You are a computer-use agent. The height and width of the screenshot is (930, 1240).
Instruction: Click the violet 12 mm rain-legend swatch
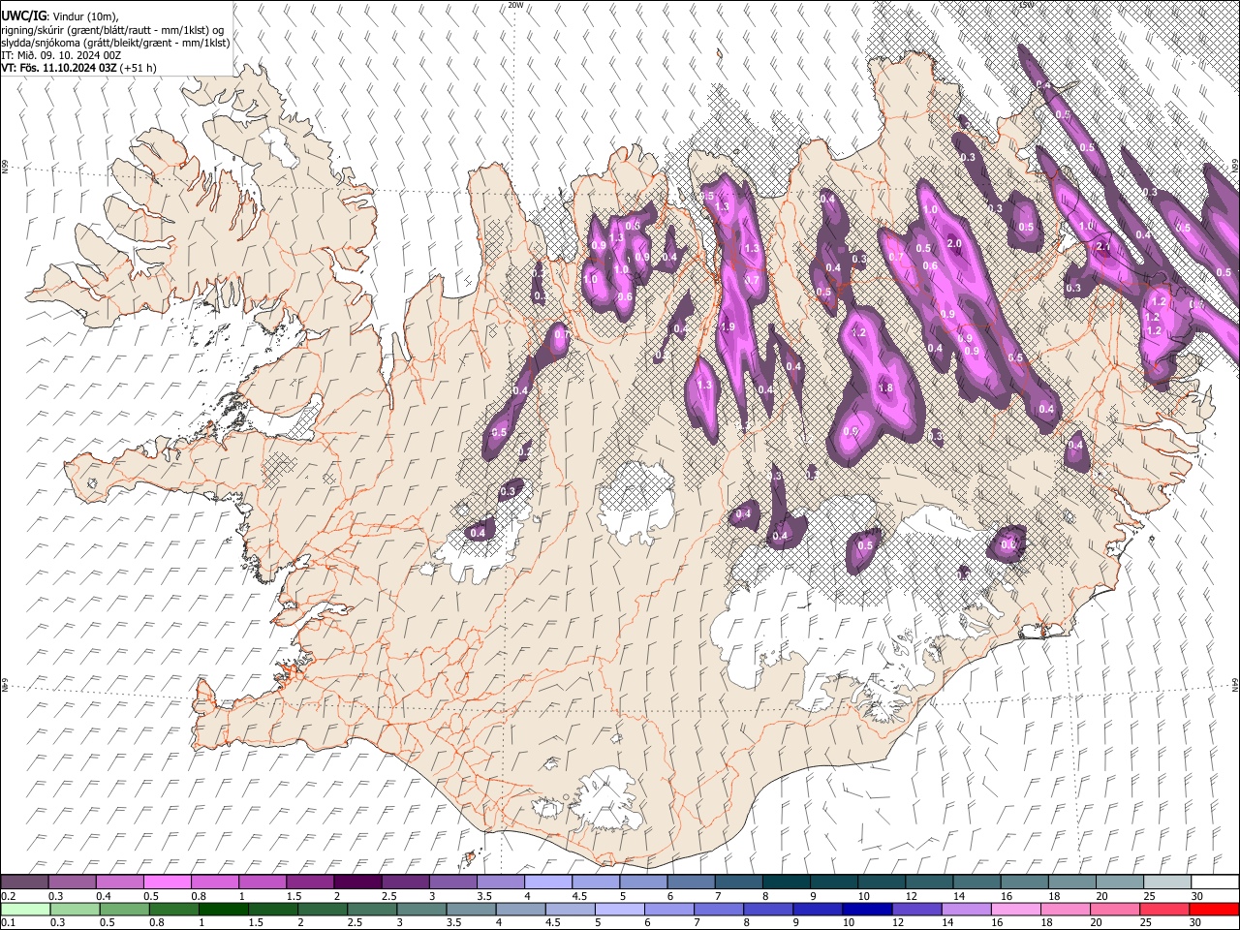click(x=916, y=909)
